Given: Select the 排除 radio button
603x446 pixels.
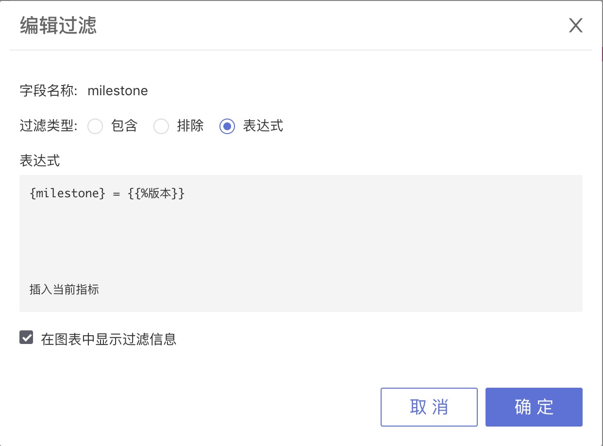Looking at the screenshot, I should pyautogui.click(x=161, y=126).
